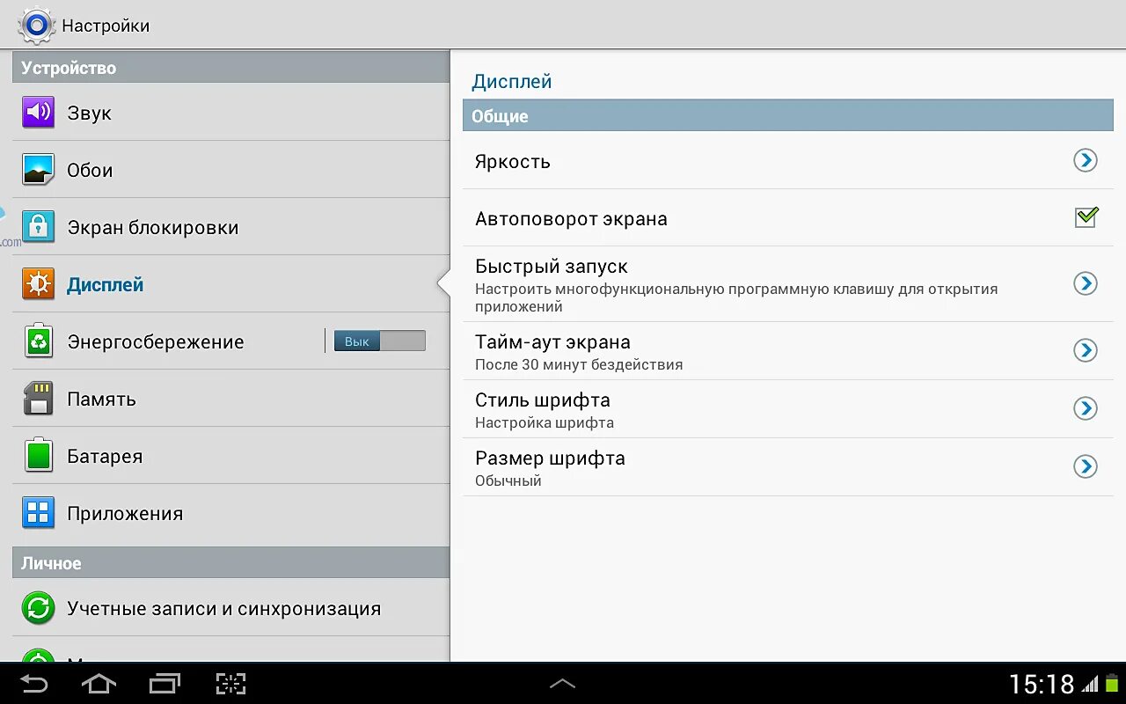This screenshot has height=704, width=1126.
Task: Open the Quick launch (Быстрый запуск) setting
Action: pos(788,284)
